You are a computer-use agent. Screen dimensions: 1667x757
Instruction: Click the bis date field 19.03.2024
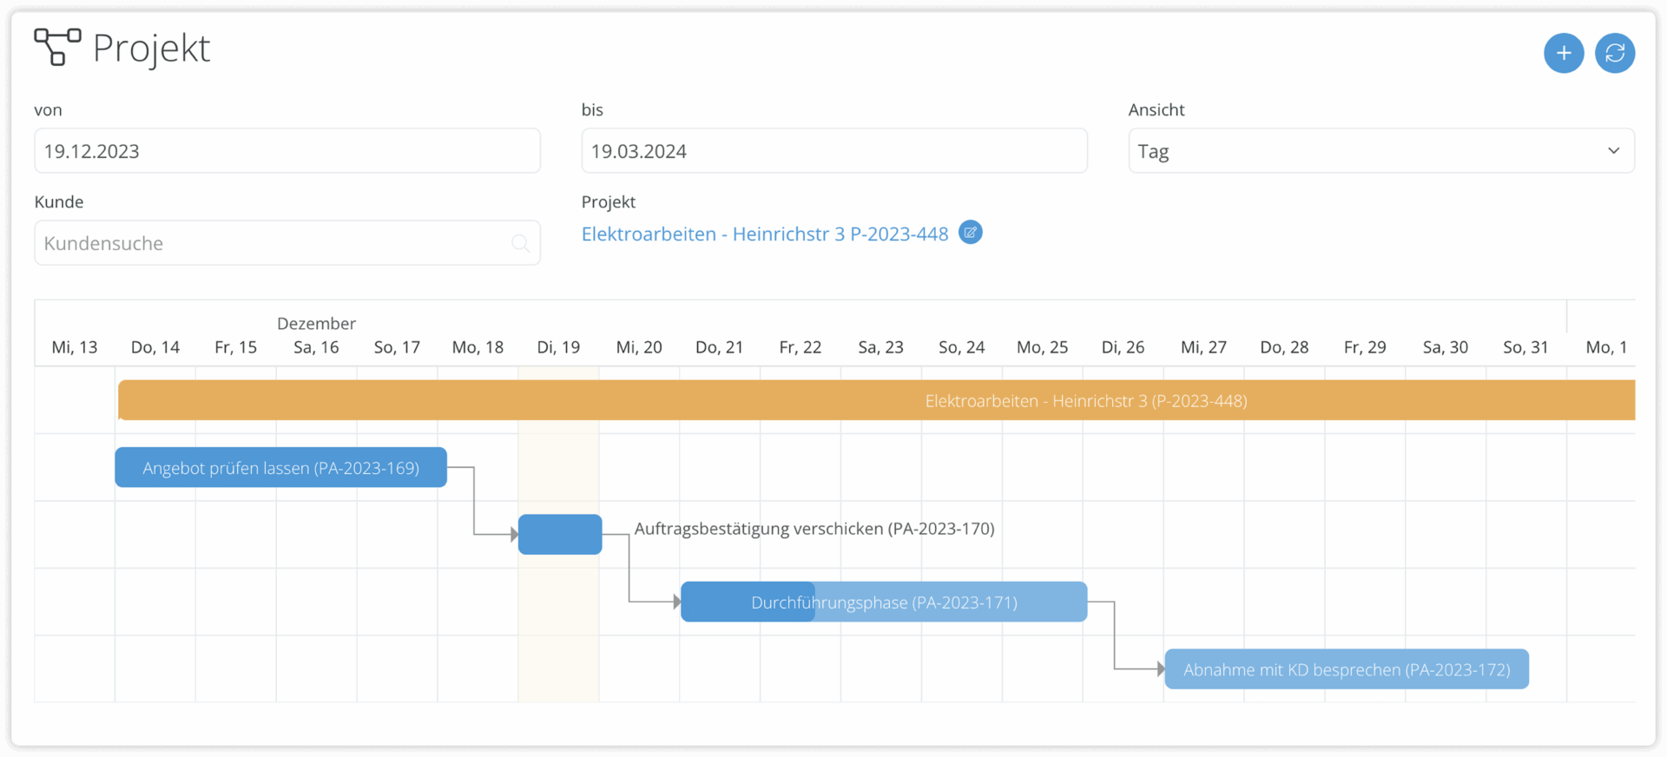point(833,151)
